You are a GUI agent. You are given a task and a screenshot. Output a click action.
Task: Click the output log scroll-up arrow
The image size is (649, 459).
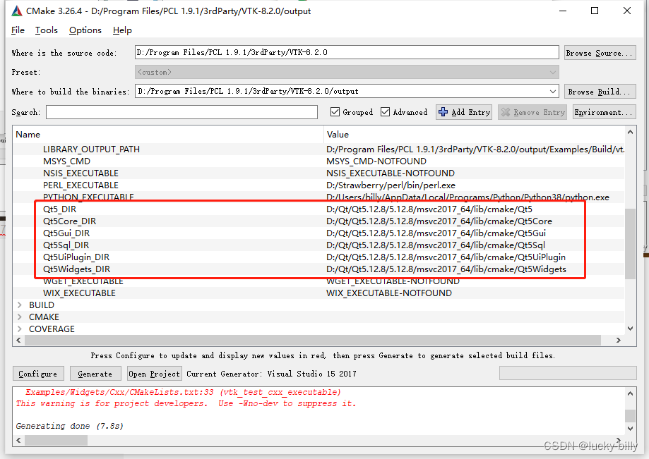point(630,393)
